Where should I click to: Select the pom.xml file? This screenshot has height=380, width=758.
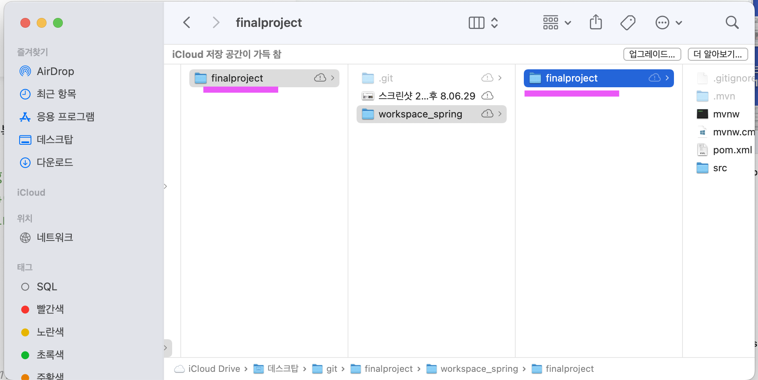point(725,150)
